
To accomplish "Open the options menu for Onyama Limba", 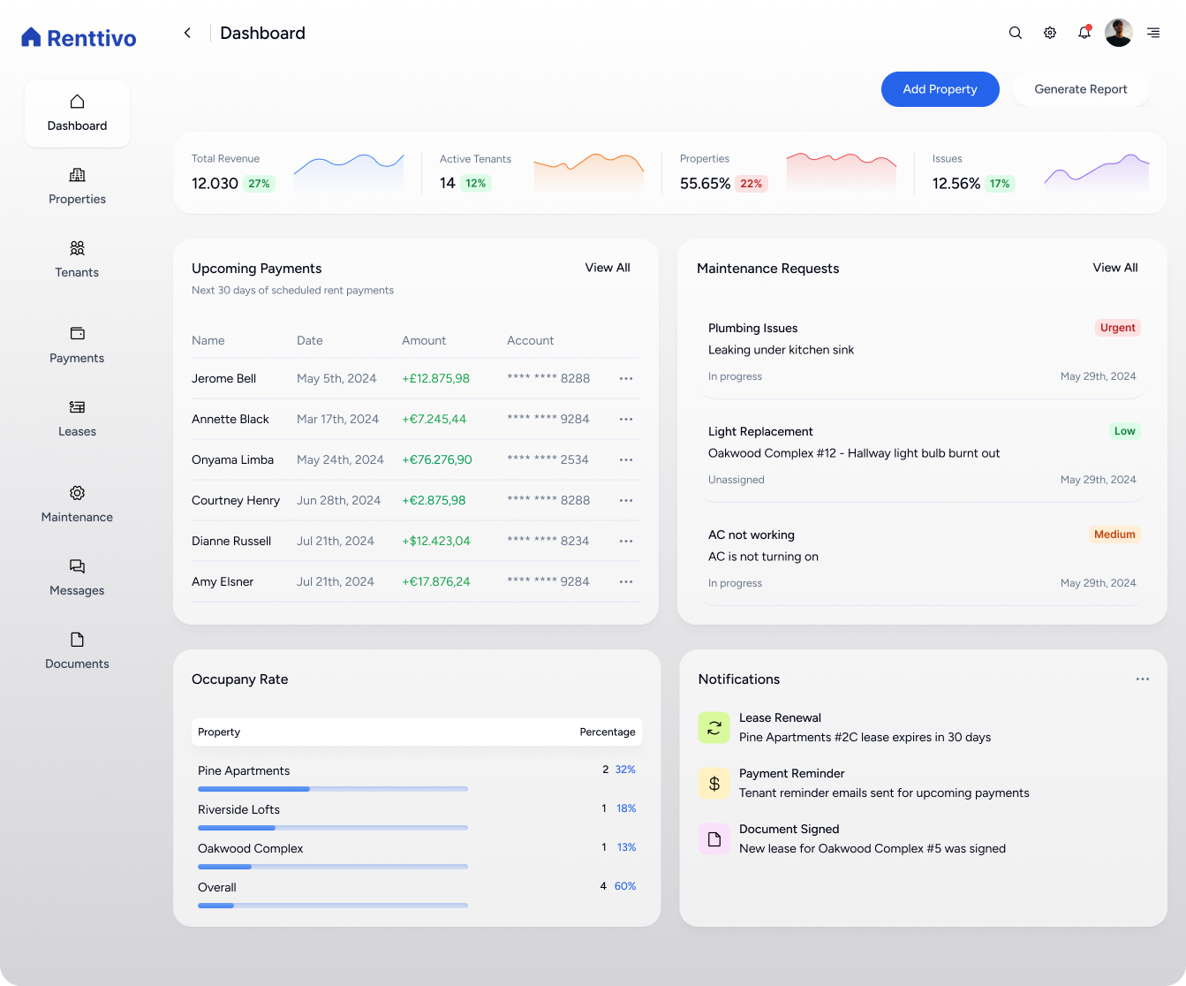I will click(x=626, y=459).
